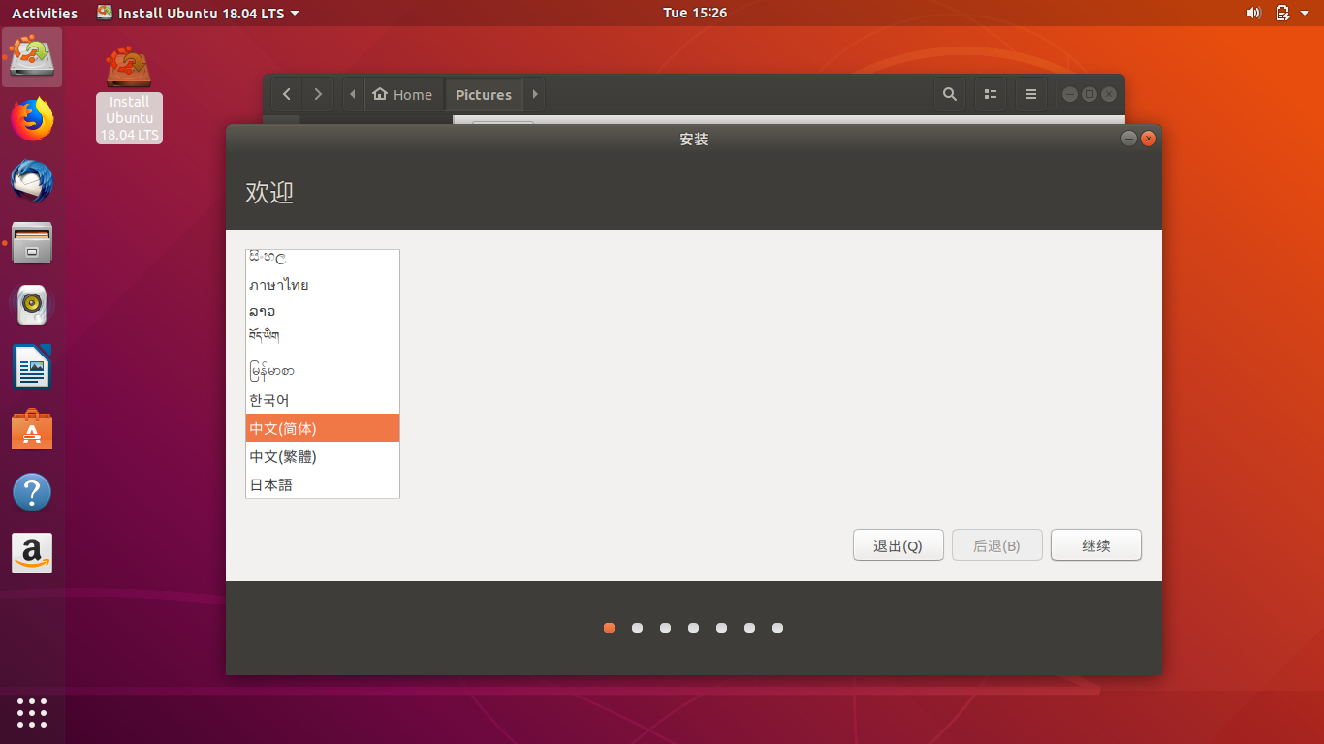Go to Home in Files path bar
This screenshot has height=744, width=1324.
(402, 94)
